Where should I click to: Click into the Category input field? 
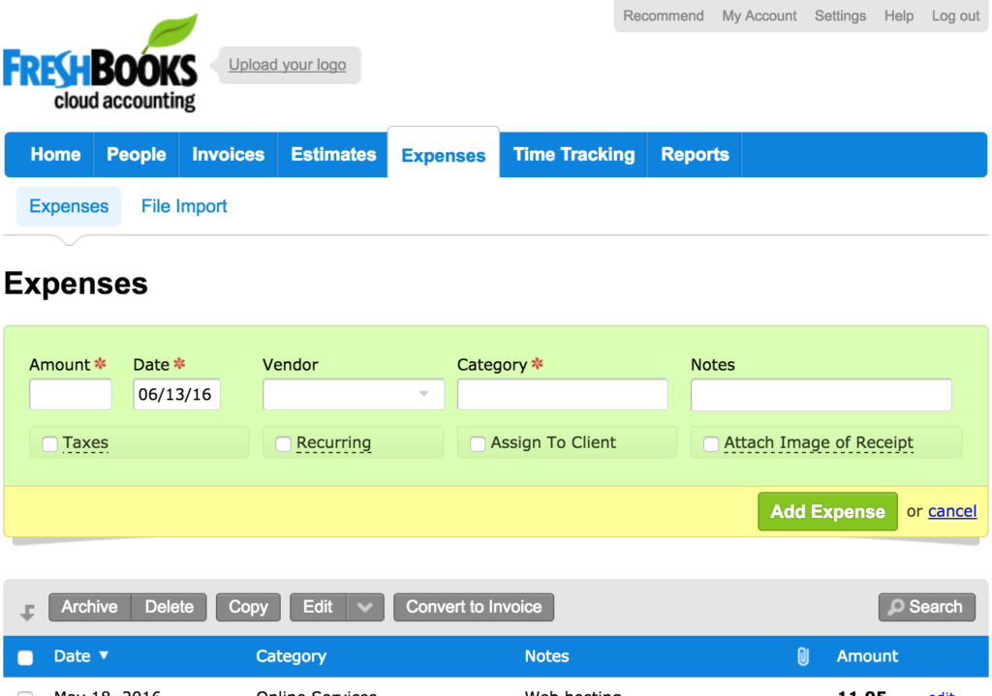click(x=563, y=394)
